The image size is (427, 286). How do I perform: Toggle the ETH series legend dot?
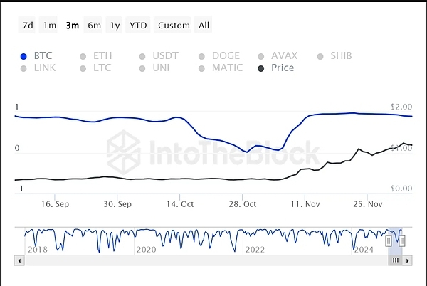pyautogui.click(x=83, y=56)
